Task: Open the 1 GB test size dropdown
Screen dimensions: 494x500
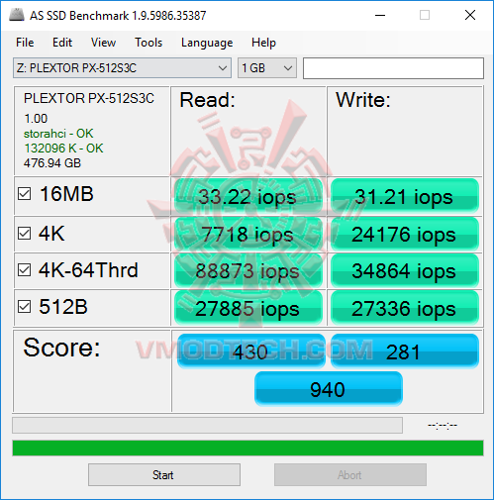Action: [x=267, y=68]
